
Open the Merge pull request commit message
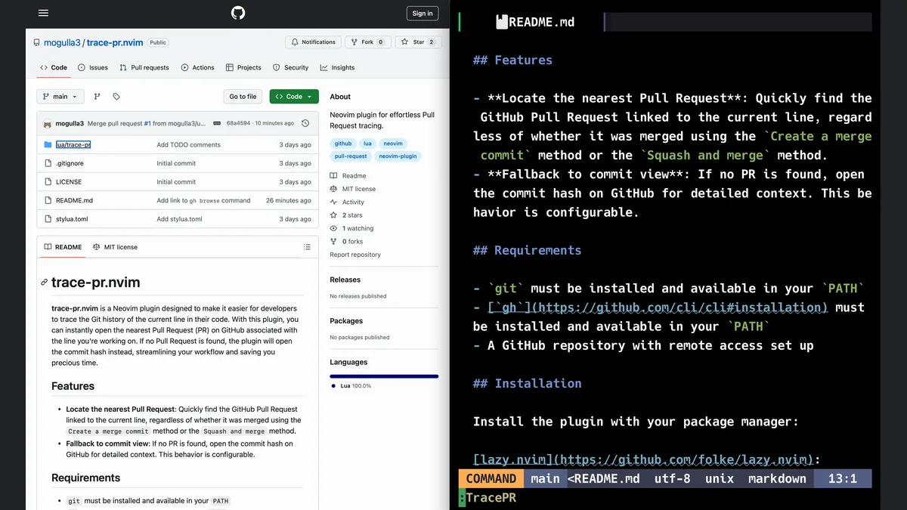[115, 123]
